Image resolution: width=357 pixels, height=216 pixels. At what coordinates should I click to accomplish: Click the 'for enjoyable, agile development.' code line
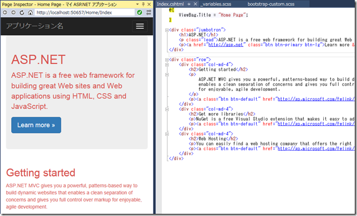click(239, 89)
